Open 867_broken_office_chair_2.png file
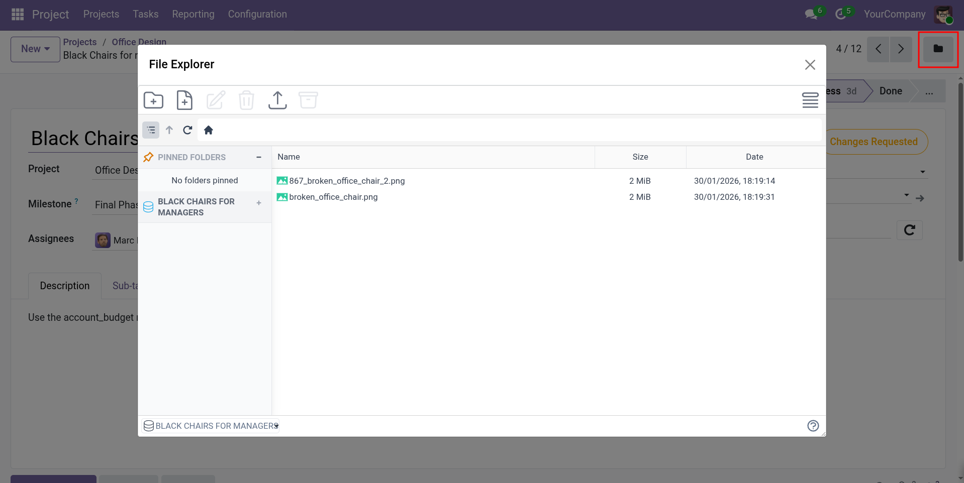964x483 pixels. (347, 181)
